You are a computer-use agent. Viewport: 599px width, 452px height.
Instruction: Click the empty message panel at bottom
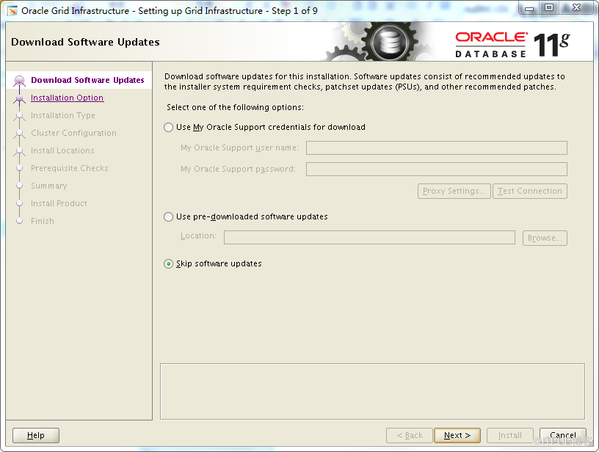(372, 391)
